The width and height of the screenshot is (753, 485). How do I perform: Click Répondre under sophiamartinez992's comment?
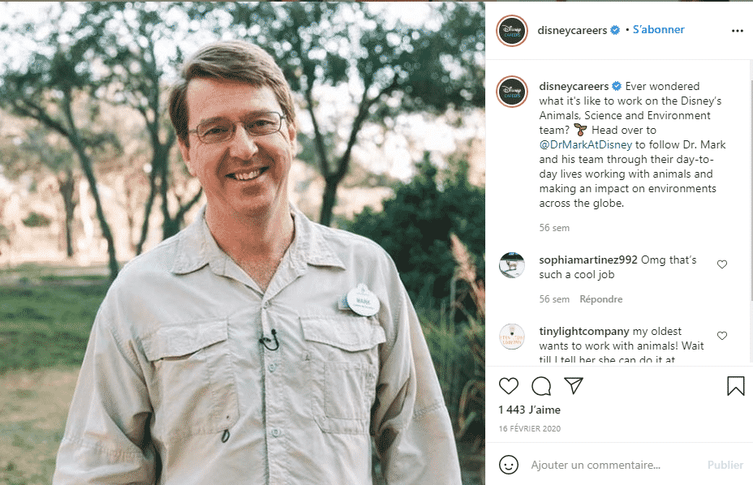(x=600, y=299)
